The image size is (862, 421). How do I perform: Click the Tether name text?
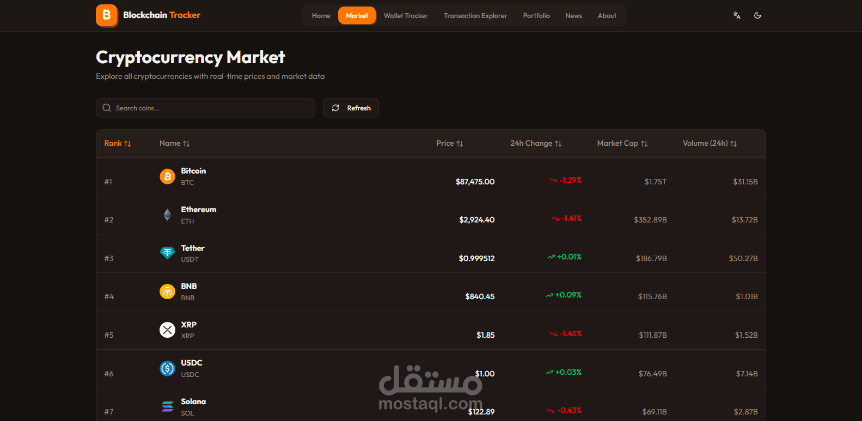(x=193, y=248)
